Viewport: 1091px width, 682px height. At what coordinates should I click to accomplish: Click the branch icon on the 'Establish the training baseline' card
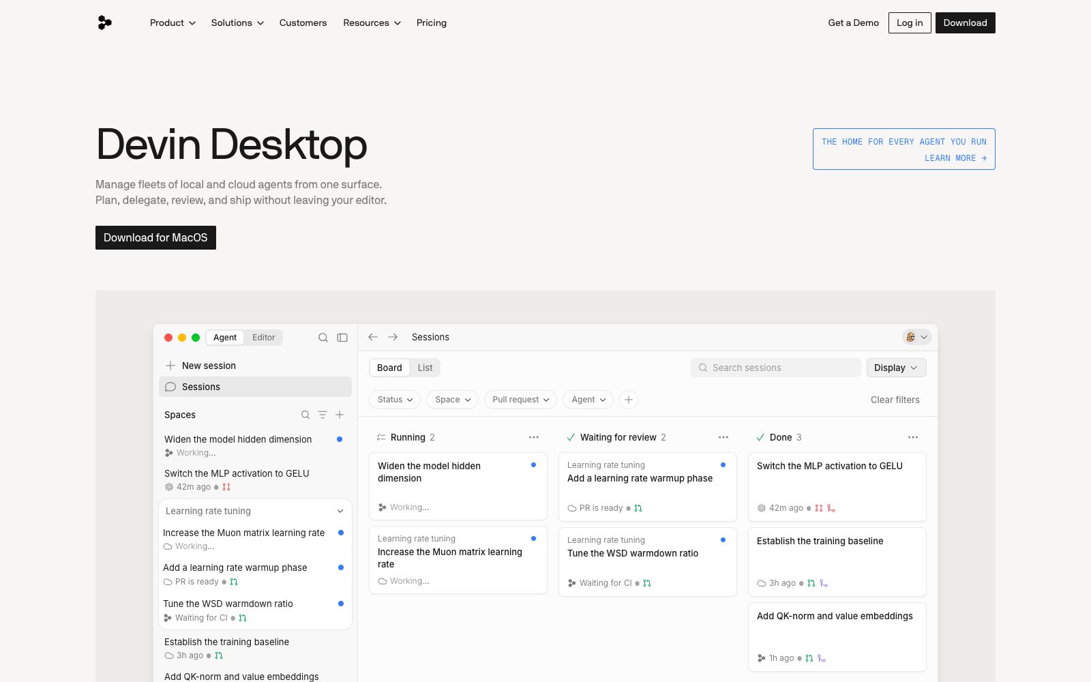tap(824, 583)
